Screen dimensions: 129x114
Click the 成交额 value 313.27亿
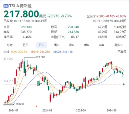120,32
